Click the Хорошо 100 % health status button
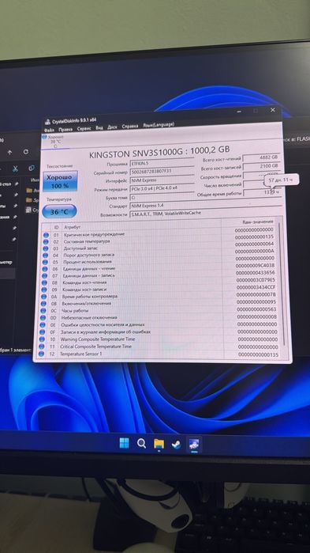The width and height of the screenshot is (310, 553). [x=60, y=181]
